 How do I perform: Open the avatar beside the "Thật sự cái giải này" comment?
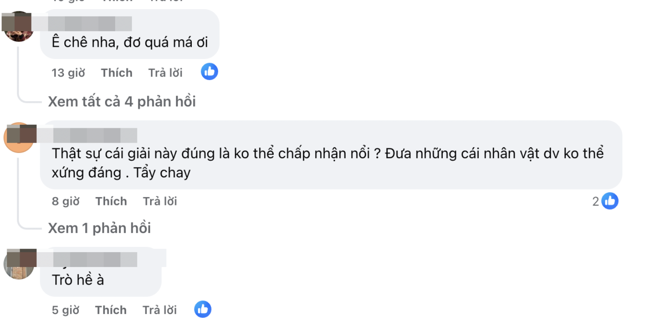pyautogui.click(x=18, y=138)
